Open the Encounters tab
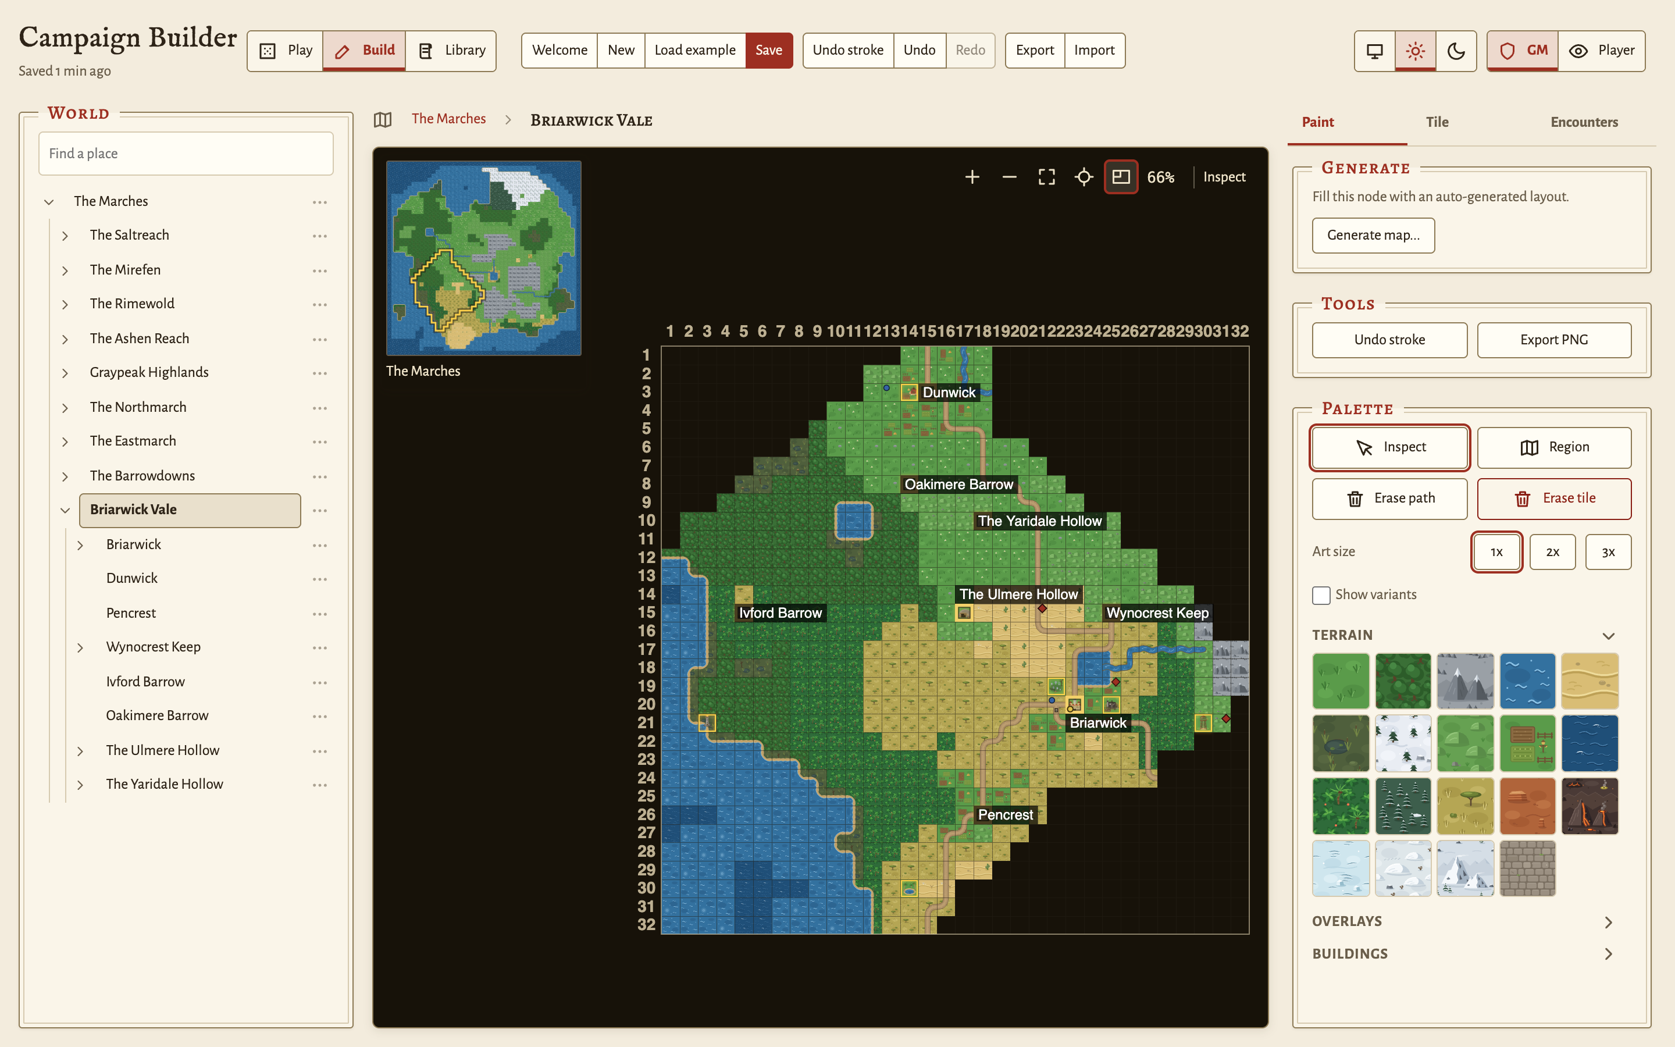Image resolution: width=1675 pixels, height=1047 pixels. click(x=1584, y=122)
